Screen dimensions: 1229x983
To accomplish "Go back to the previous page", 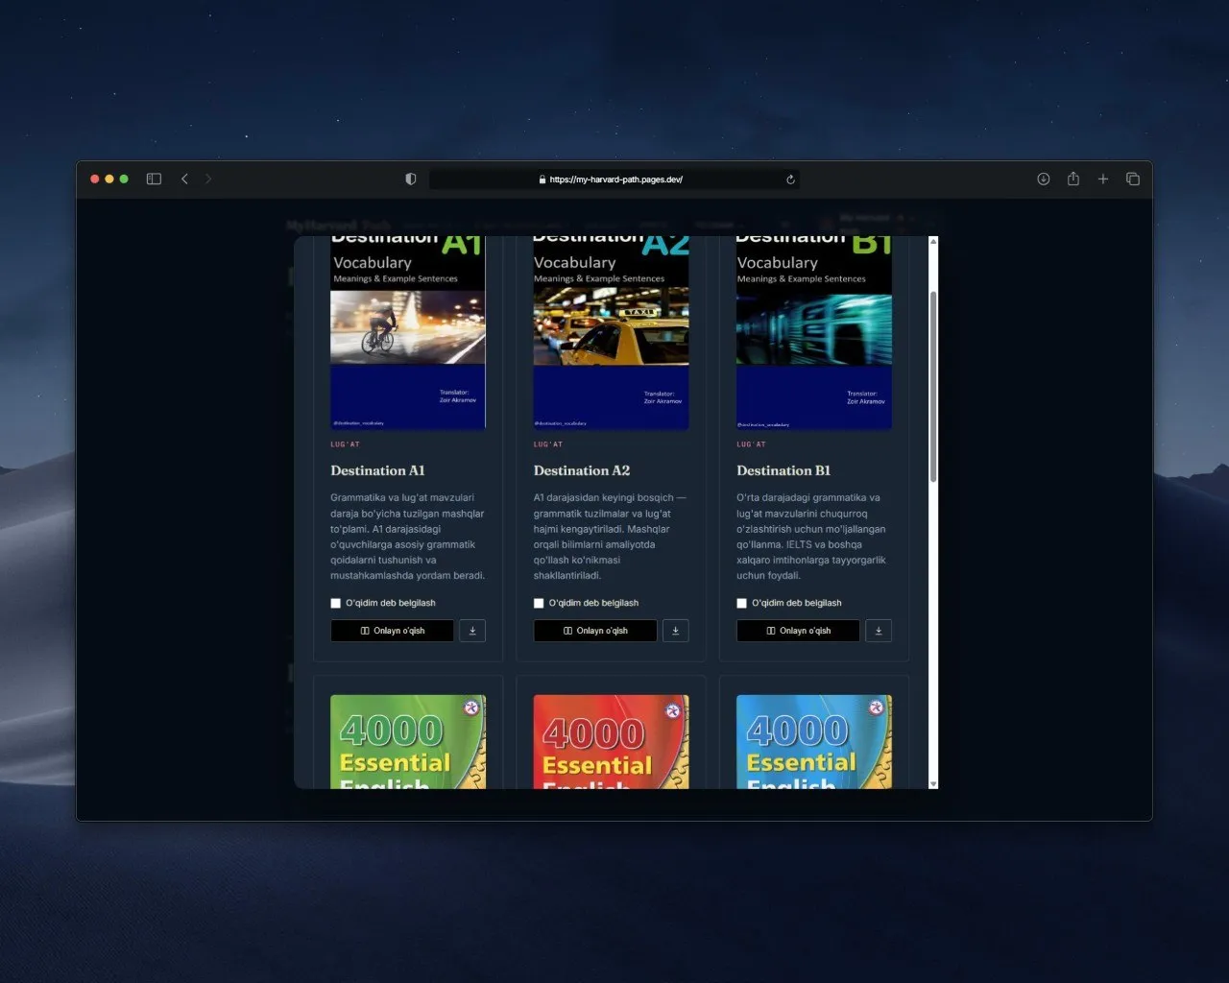I will pyautogui.click(x=184, y=180).
